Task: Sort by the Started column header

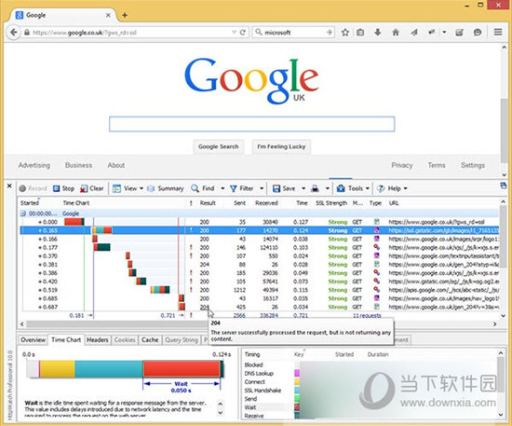Action: tap(30, 203)
